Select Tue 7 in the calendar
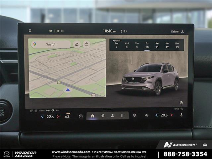 [x=117, y=45]
